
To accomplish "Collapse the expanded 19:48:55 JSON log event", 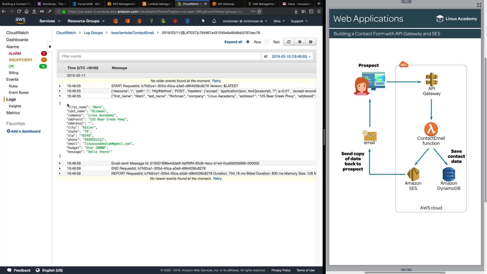I will tap(60, 96).
